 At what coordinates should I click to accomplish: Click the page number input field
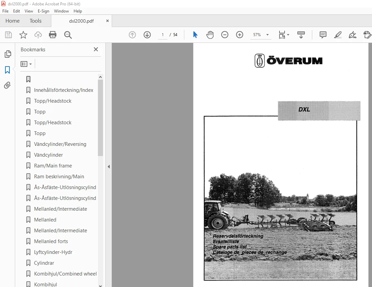(162, 35)
